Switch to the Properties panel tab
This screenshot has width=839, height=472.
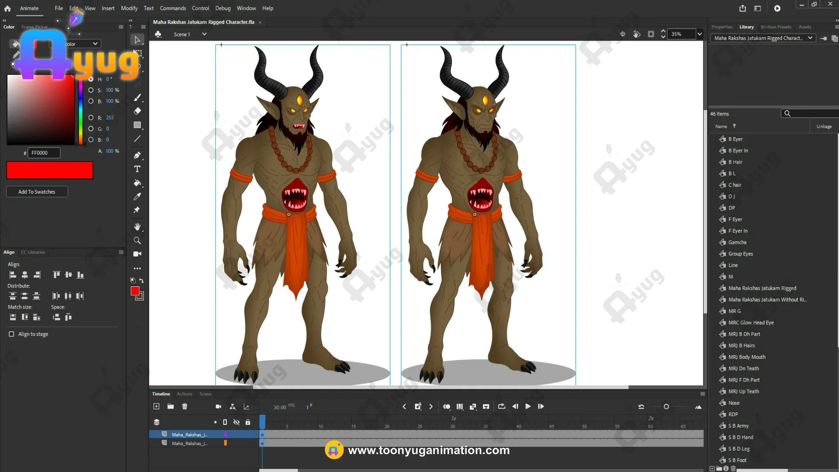(x=721, y=27)
